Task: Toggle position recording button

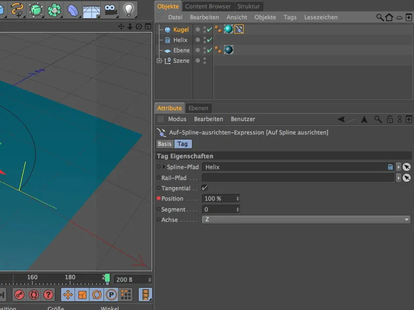Action: click(x=68, y=295)
